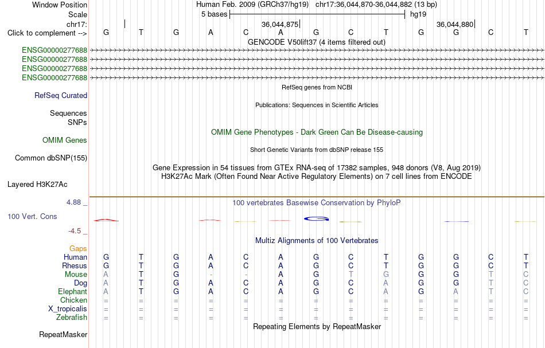The width and height of the screenshot is (545, 348).
Task: Click the 36,044,880 coordinate label
Action: point(455,24)
